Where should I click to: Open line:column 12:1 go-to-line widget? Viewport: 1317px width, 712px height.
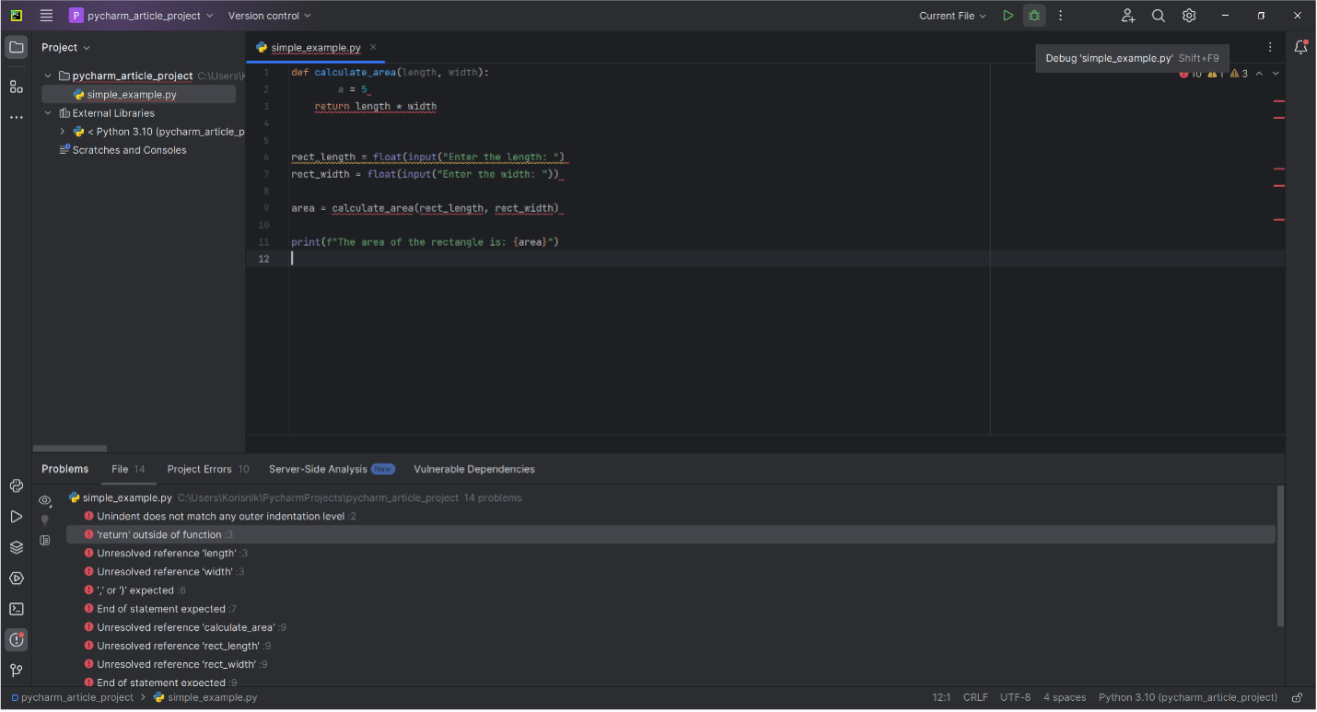click(941, 698)
